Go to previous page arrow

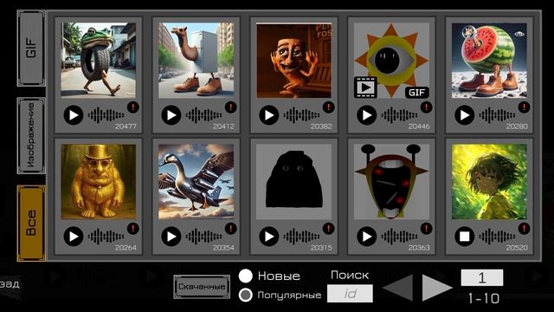click(398, 287)
